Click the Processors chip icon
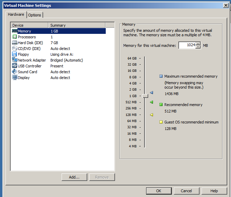The height and width of the screenshot is (197, 231). (x=15, y=37)
